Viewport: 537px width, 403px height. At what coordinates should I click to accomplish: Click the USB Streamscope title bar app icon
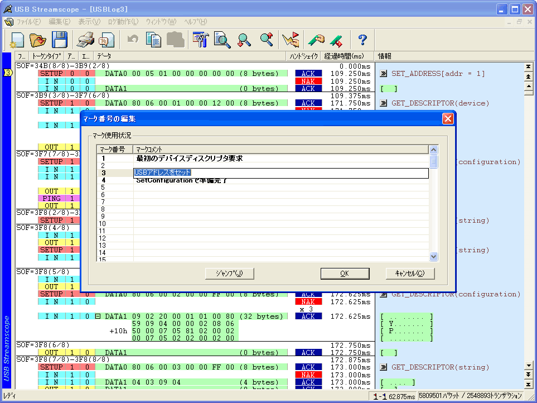(x=8, y=9)
